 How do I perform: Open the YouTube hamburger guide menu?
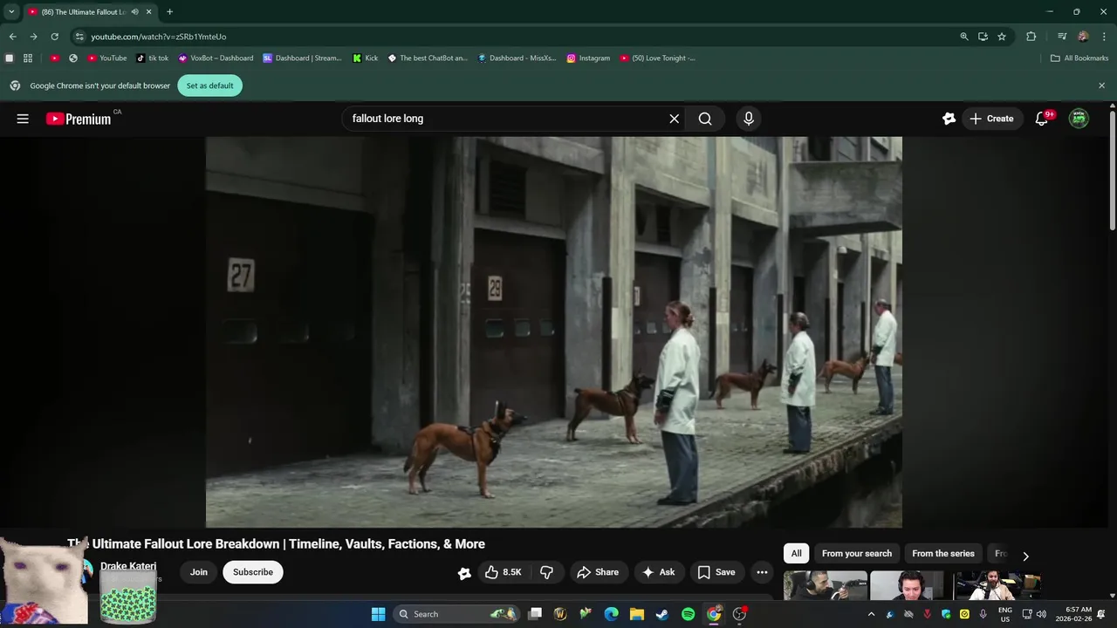click(23, 119)
